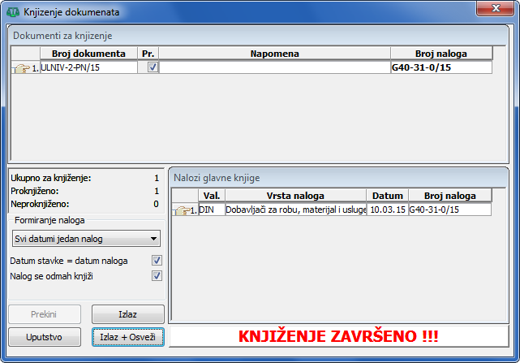Click the 'Vrsta naloga' column header
The height and width of the screenshot is (363, 520).
295,196
